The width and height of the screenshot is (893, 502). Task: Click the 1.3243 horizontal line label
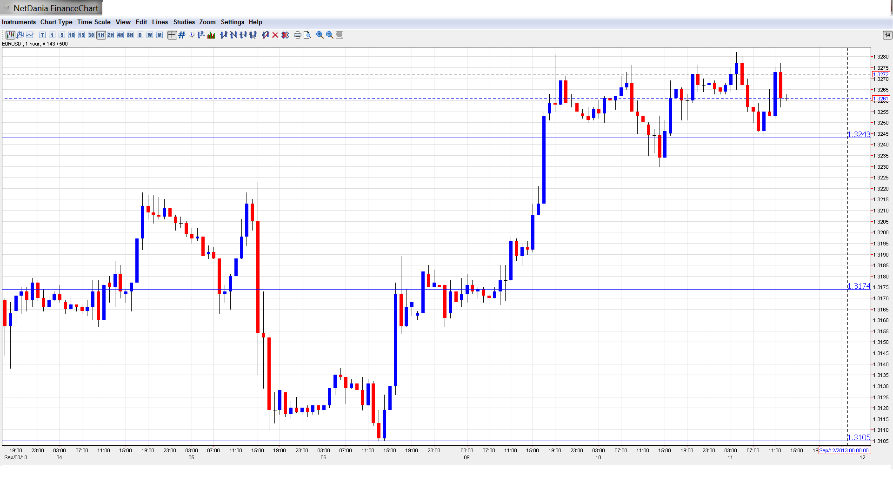coord(858,134)
